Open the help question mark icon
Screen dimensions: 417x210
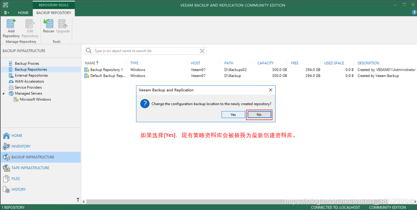point(414,13)
